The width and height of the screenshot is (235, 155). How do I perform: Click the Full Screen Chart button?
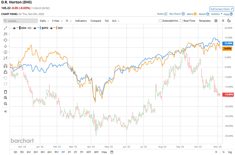point(221,9)
